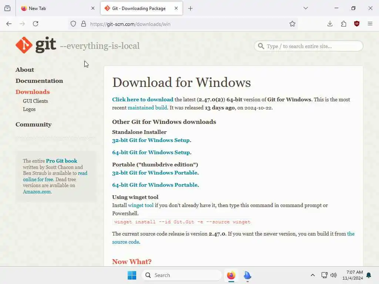The height and width of the screenshot is (284, 379).
Task: Open network status tray icon
Action: point(324,275)
